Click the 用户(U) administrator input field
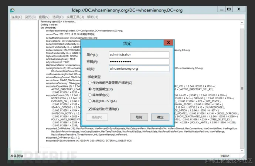Screen dimensions: 255x166 pos(139,54)
